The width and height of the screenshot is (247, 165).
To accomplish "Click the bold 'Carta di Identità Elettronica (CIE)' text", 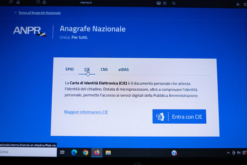I will click(98, 83).
